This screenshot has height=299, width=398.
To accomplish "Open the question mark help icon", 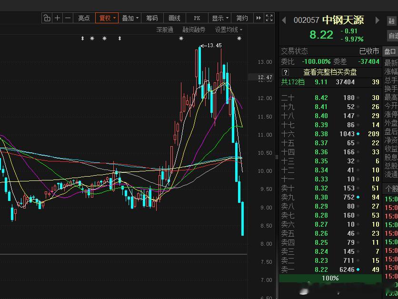I will point(285,72).
